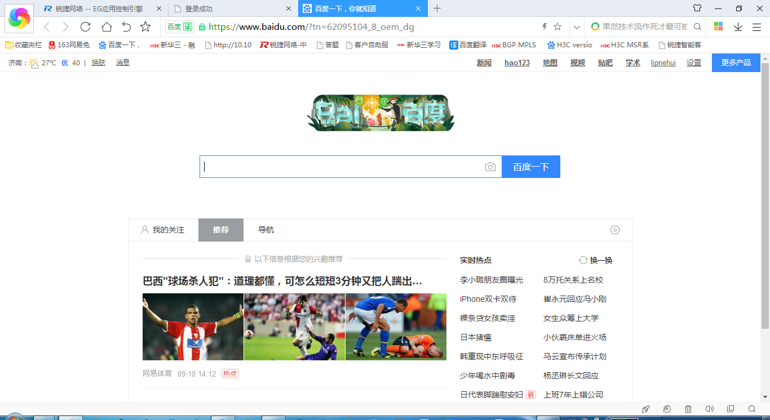Image resolution: width=770 pixels, height=420 pixels.
Task: Open the 地图 link
Action: pyautogui.click(x=550, y=62)
